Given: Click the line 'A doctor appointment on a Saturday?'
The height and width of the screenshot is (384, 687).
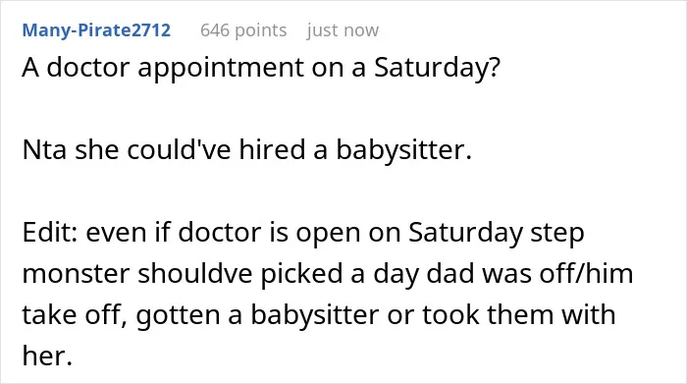Looking at the screenshot, I should point(261,69).
